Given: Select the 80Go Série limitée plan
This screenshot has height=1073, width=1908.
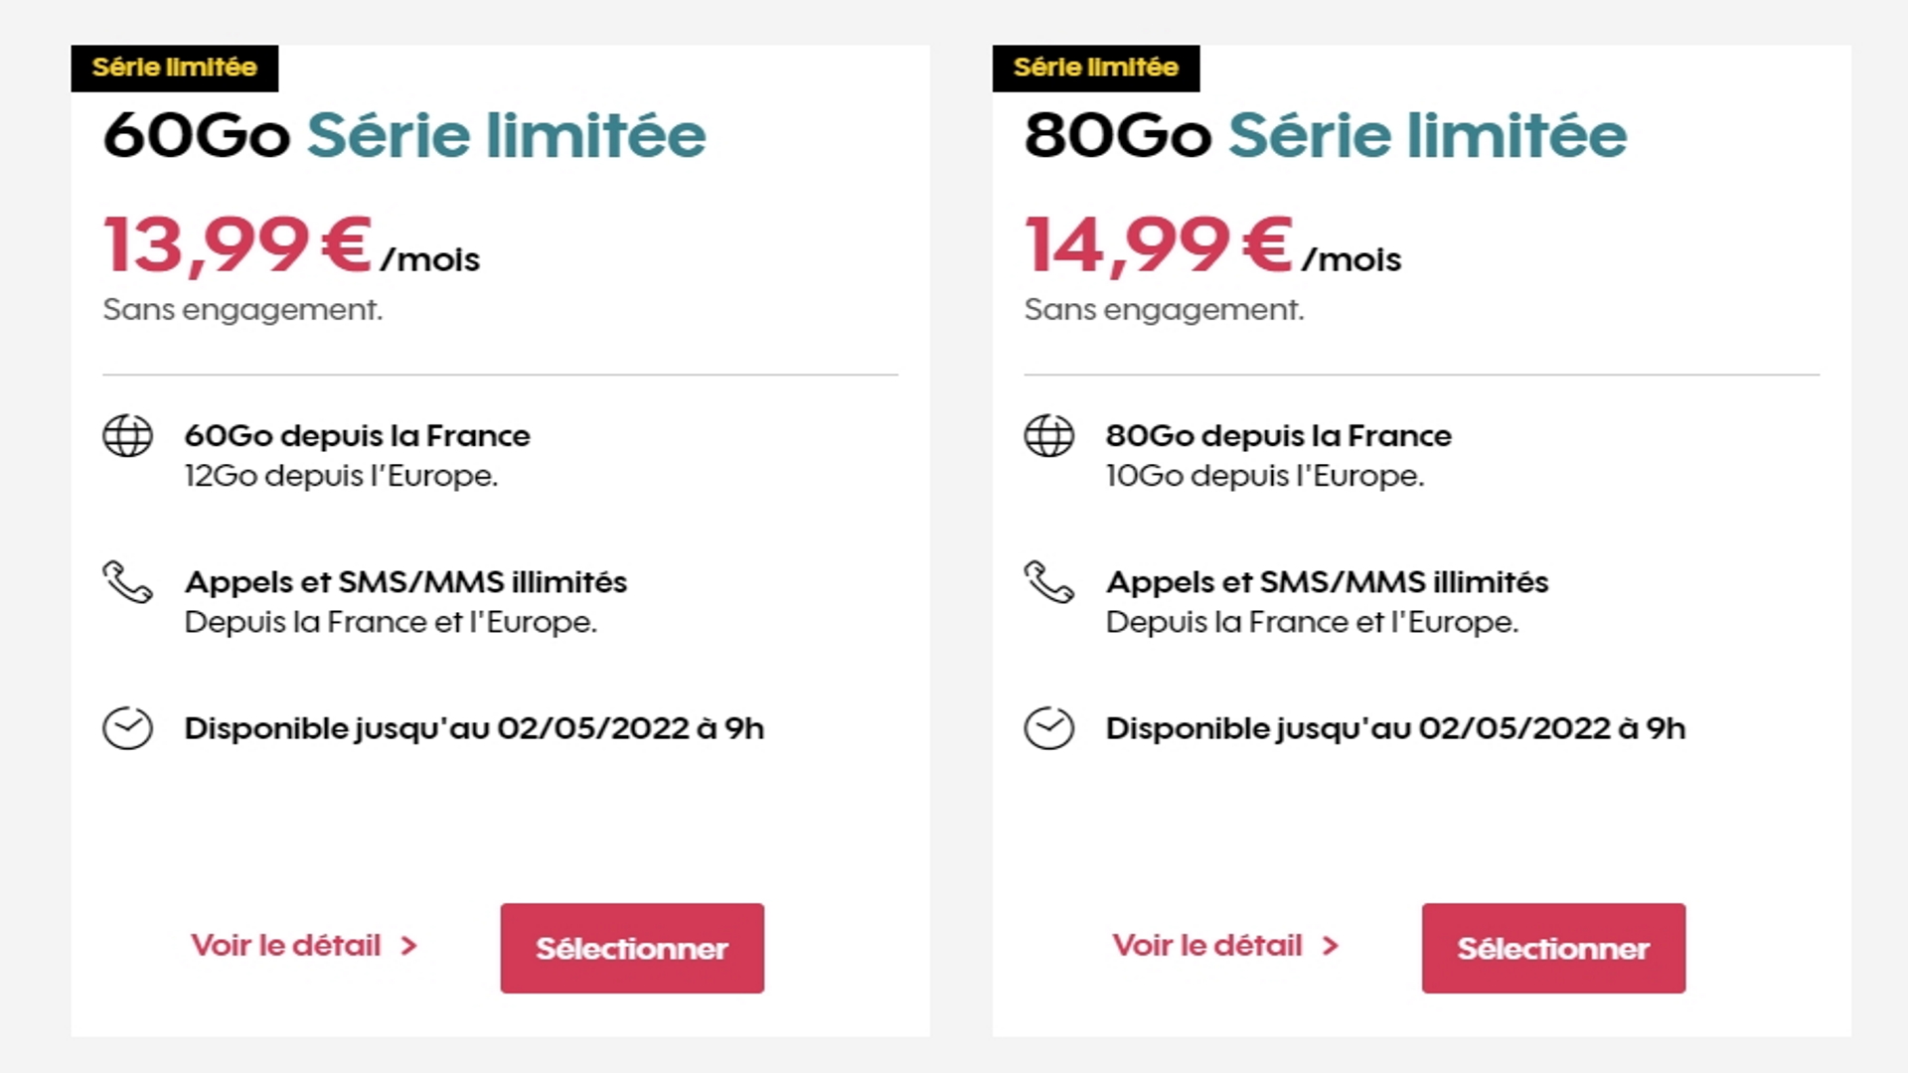Looking at the screenshot, I should [x=1553, y=948].
